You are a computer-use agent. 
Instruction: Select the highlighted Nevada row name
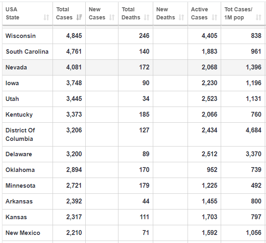[16, 67]
